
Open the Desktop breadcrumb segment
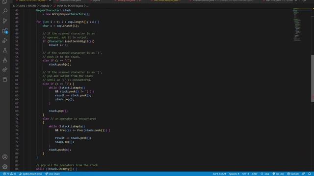44,6
